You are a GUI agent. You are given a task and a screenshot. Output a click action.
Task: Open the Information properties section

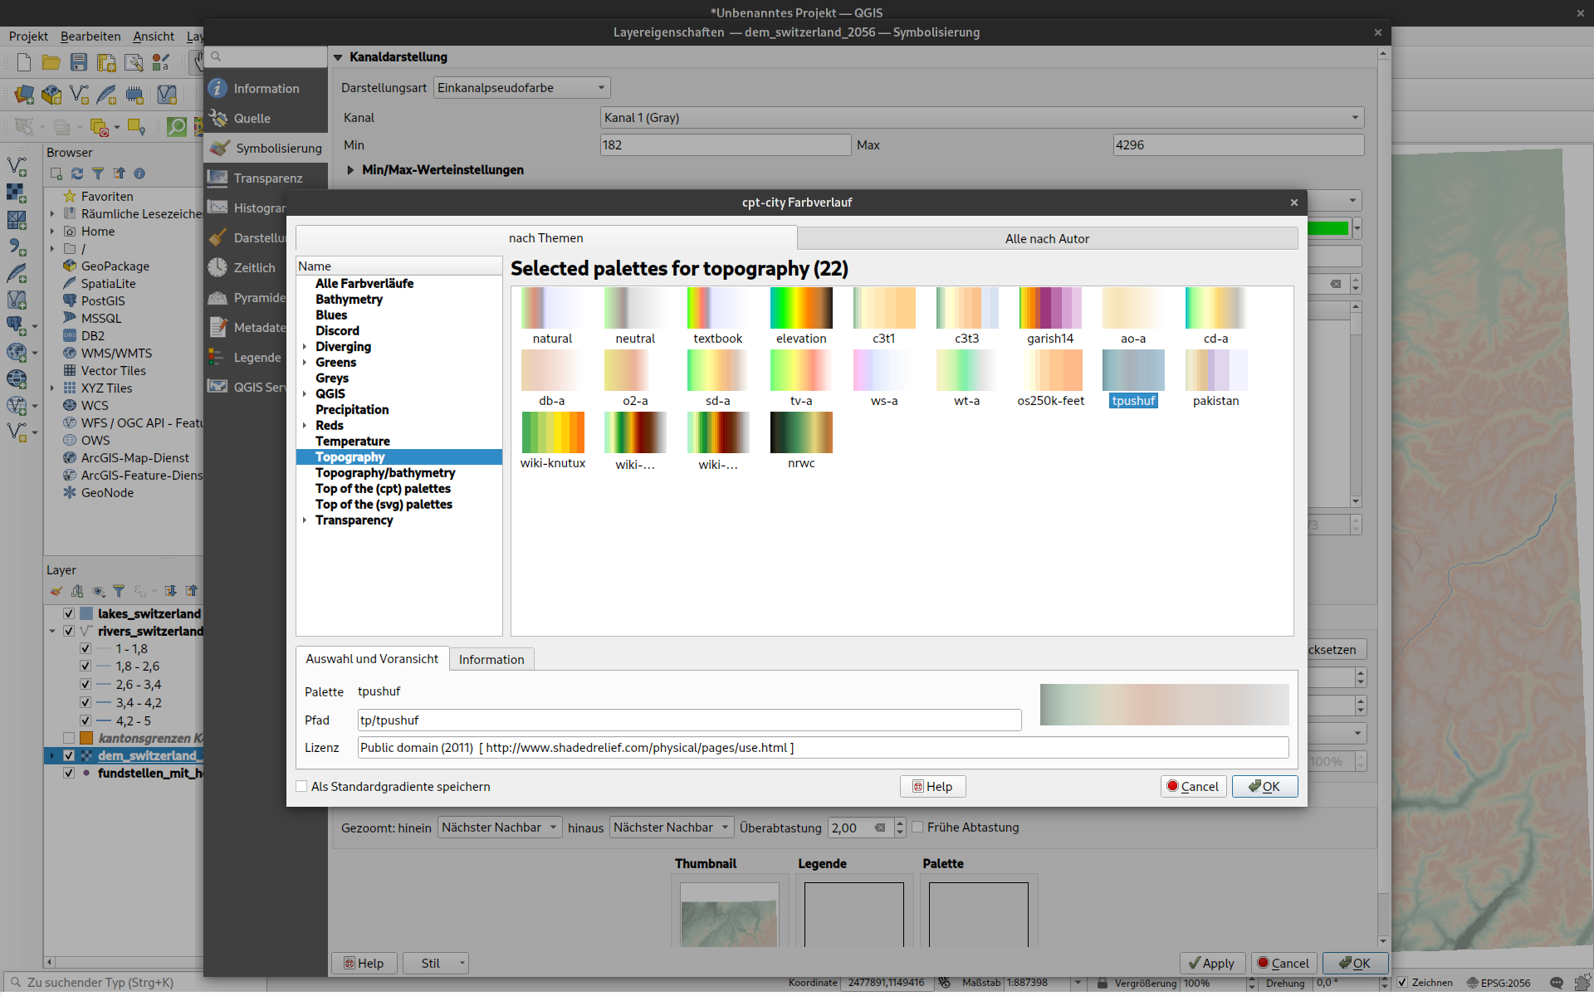tap(265, 89)
